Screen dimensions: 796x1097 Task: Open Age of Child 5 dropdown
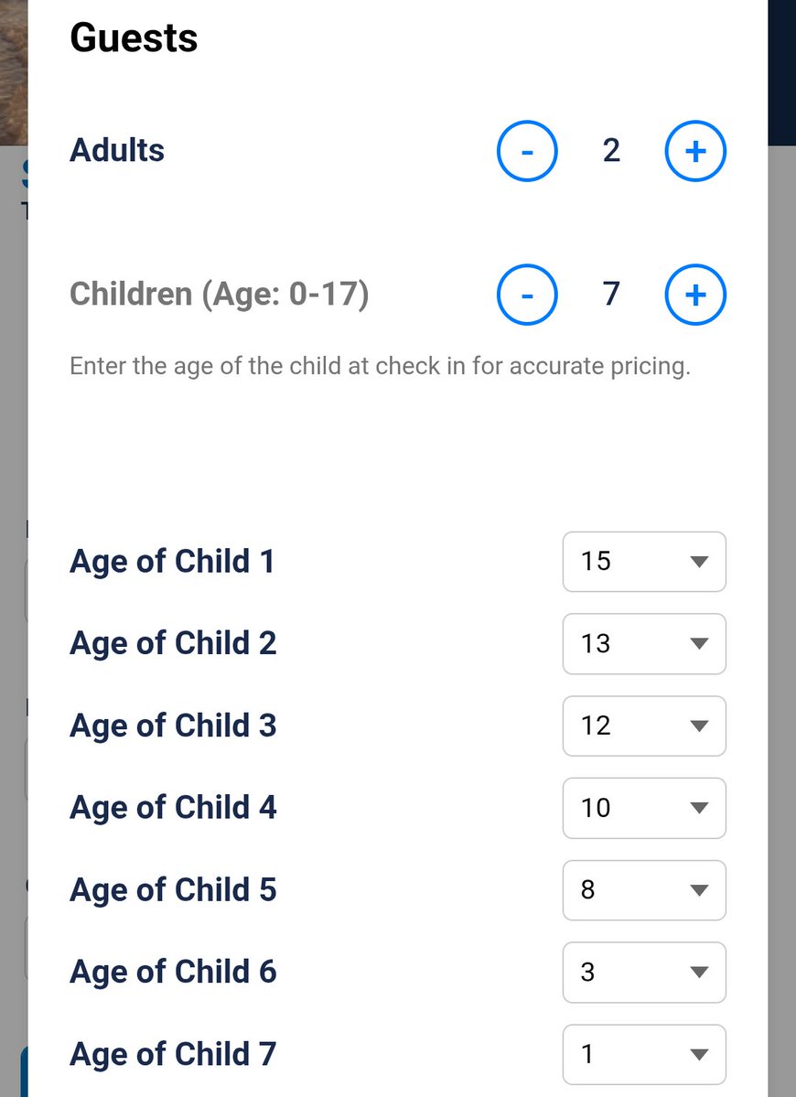(x=644, y=890)
